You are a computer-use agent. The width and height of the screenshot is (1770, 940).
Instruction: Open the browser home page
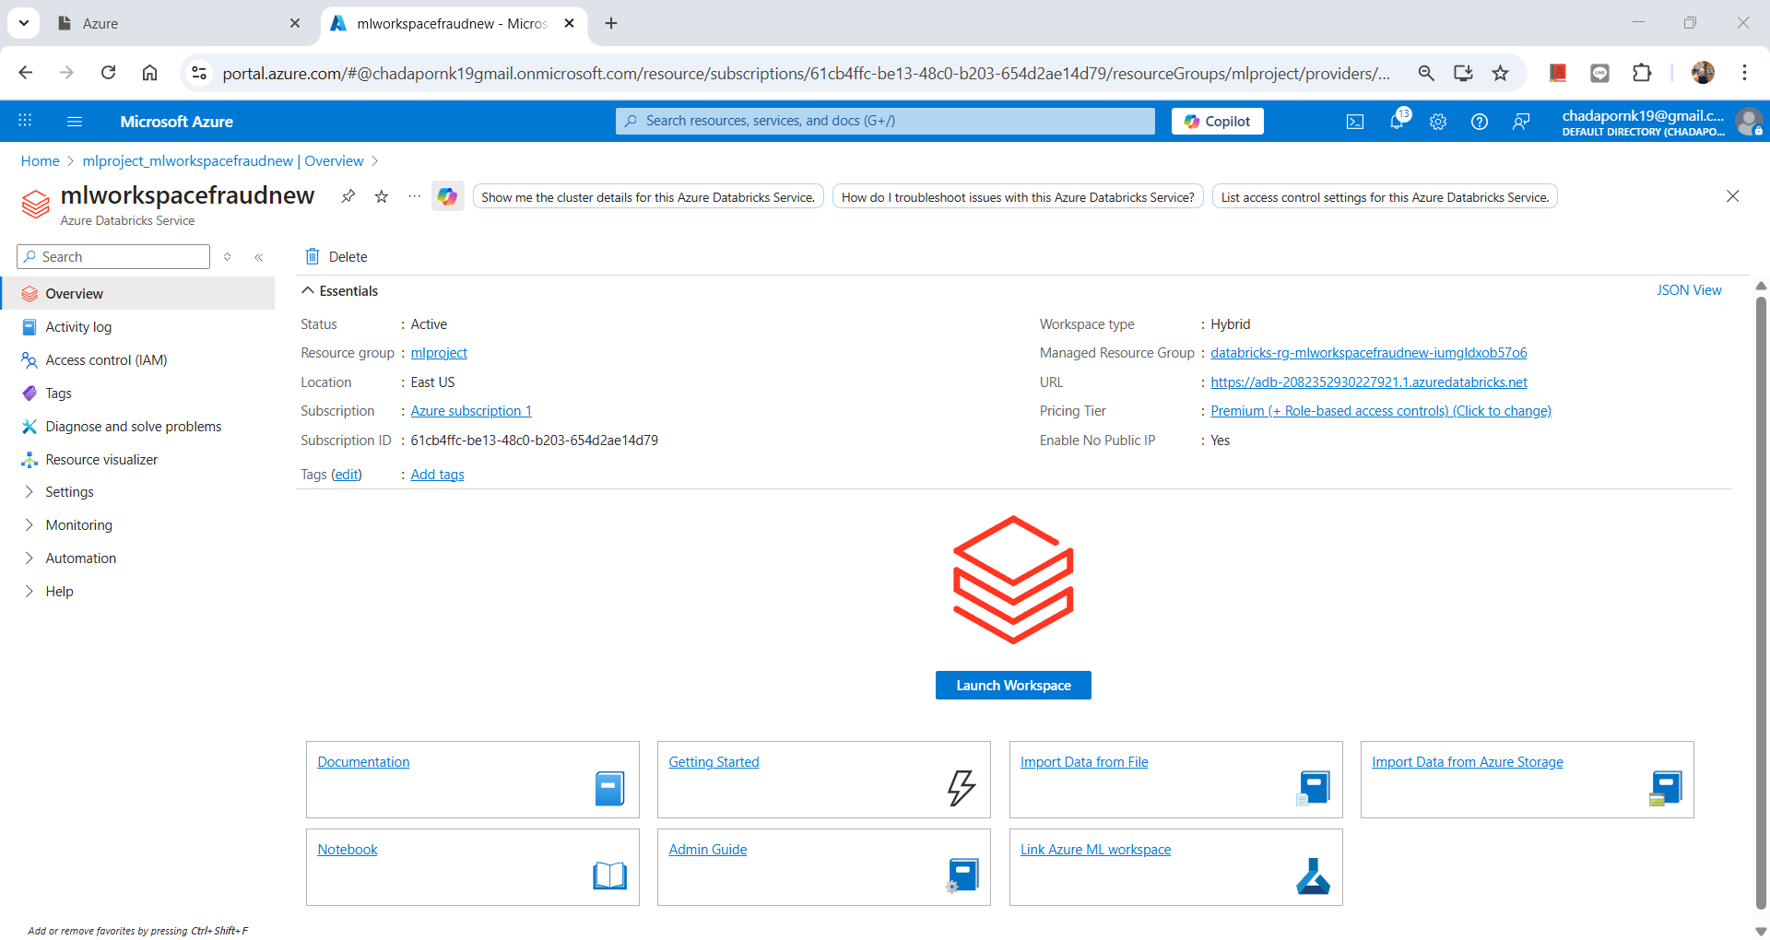pos(149,73)
